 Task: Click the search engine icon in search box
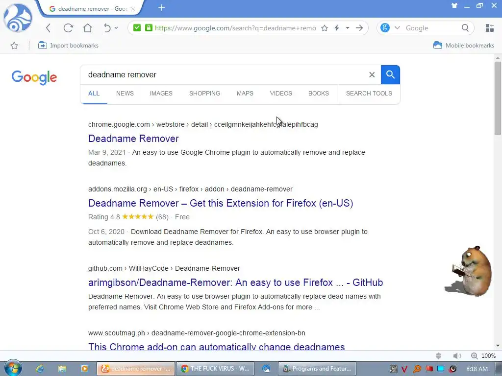(x=385, y=28)
